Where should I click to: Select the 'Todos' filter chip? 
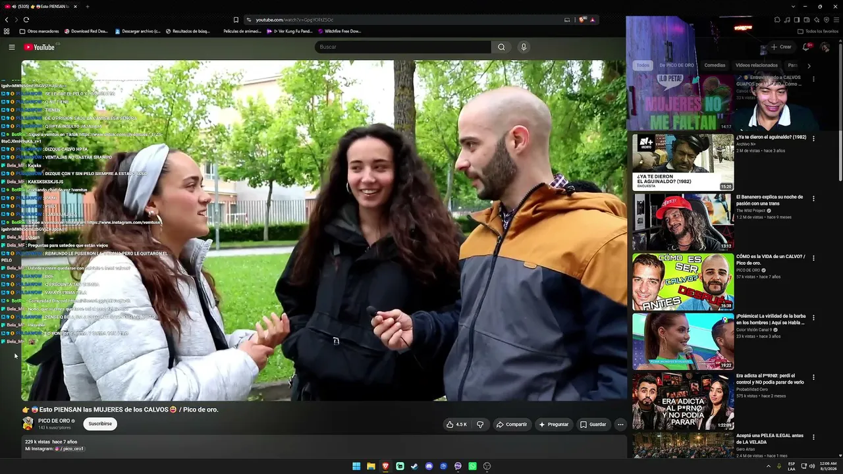point(643,65)
